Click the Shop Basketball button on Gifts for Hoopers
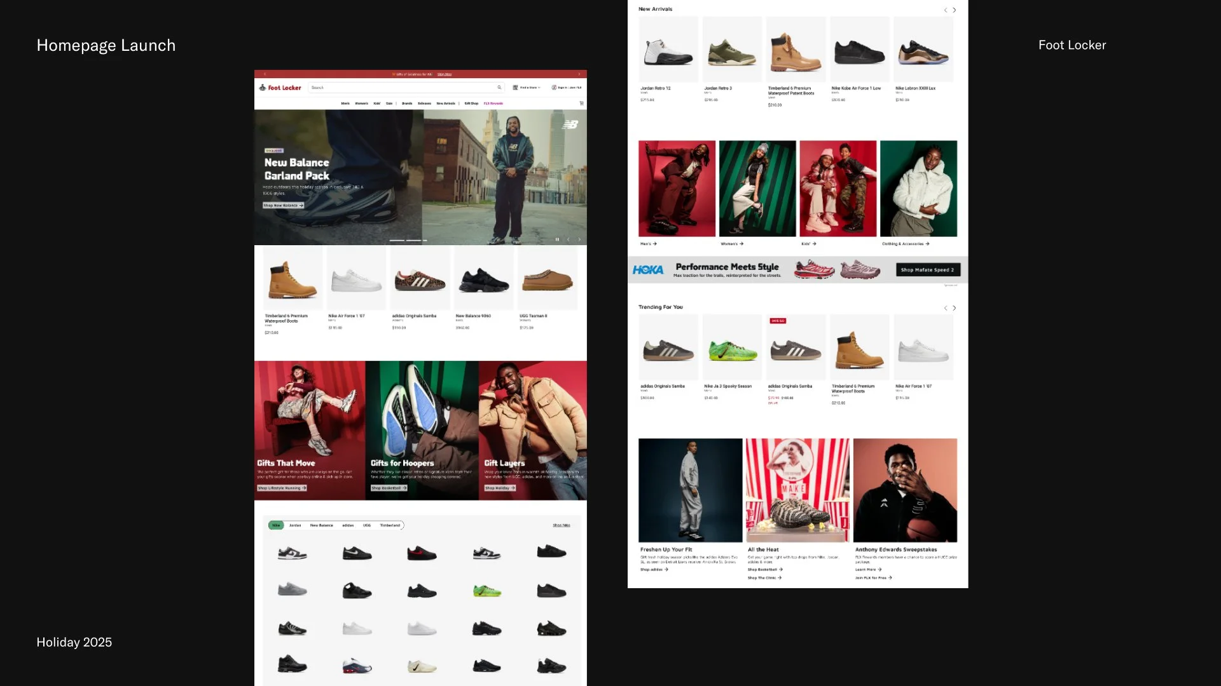Image resolution: width=1221 pixels, height=686 pixels. [x=389, y=488]
